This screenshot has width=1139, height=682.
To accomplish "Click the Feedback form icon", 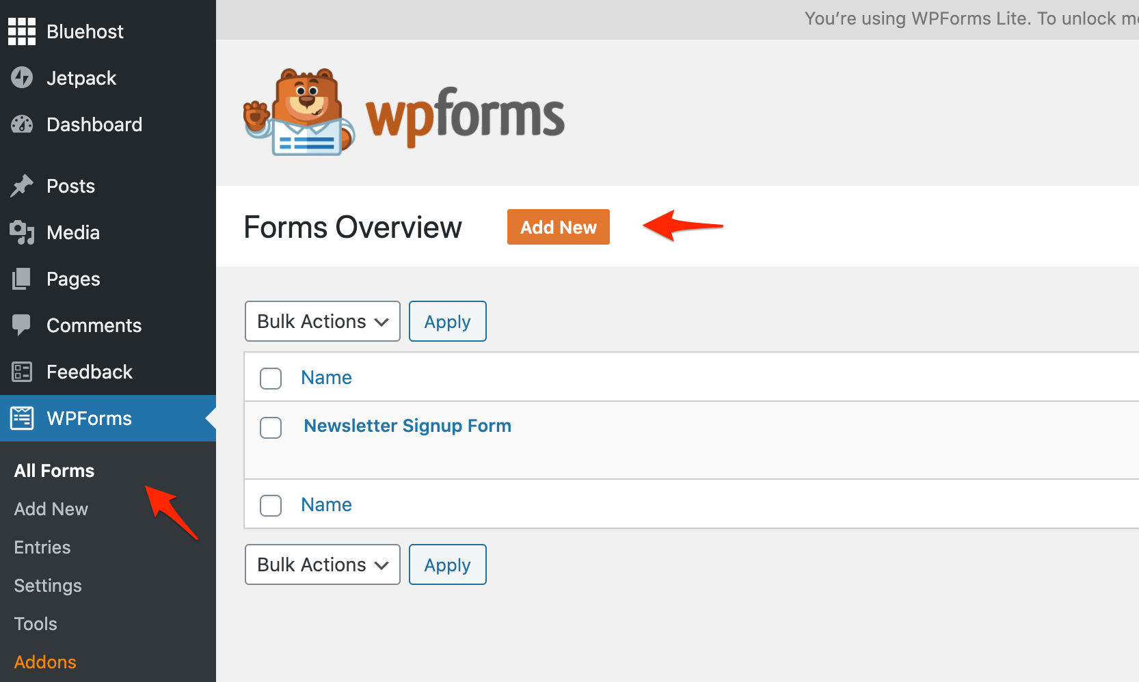I will [22, 372].
